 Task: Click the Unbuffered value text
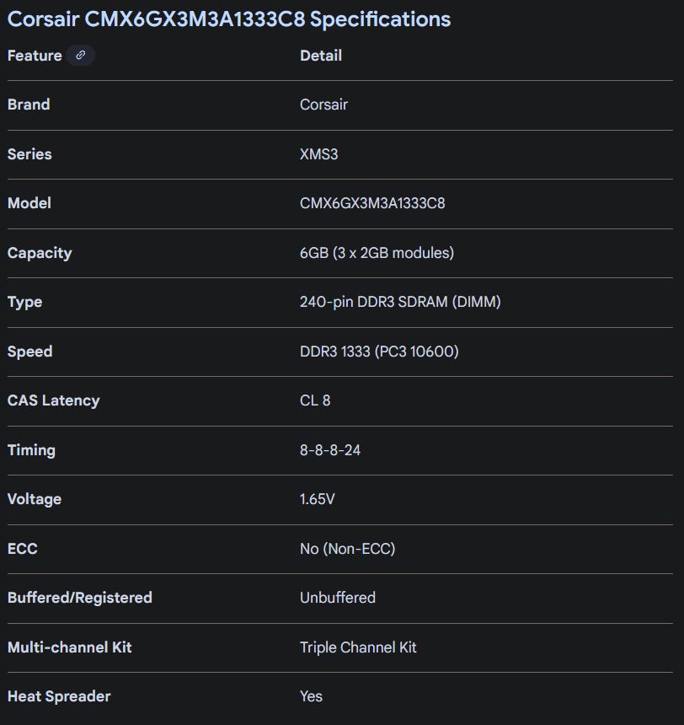[x=338, y=598]
